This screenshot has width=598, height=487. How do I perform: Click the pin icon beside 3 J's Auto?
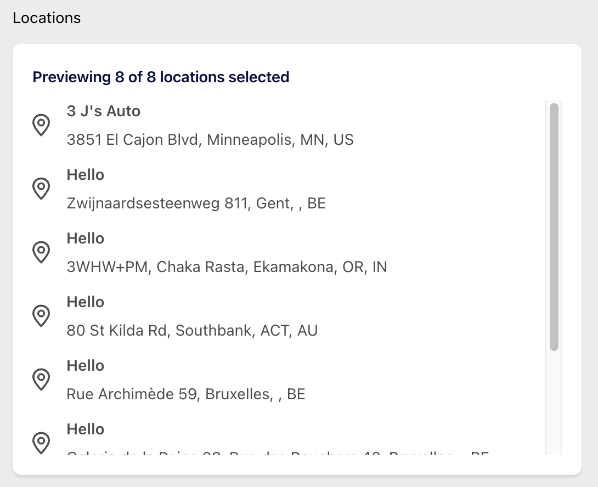click(x=41, y=124)
